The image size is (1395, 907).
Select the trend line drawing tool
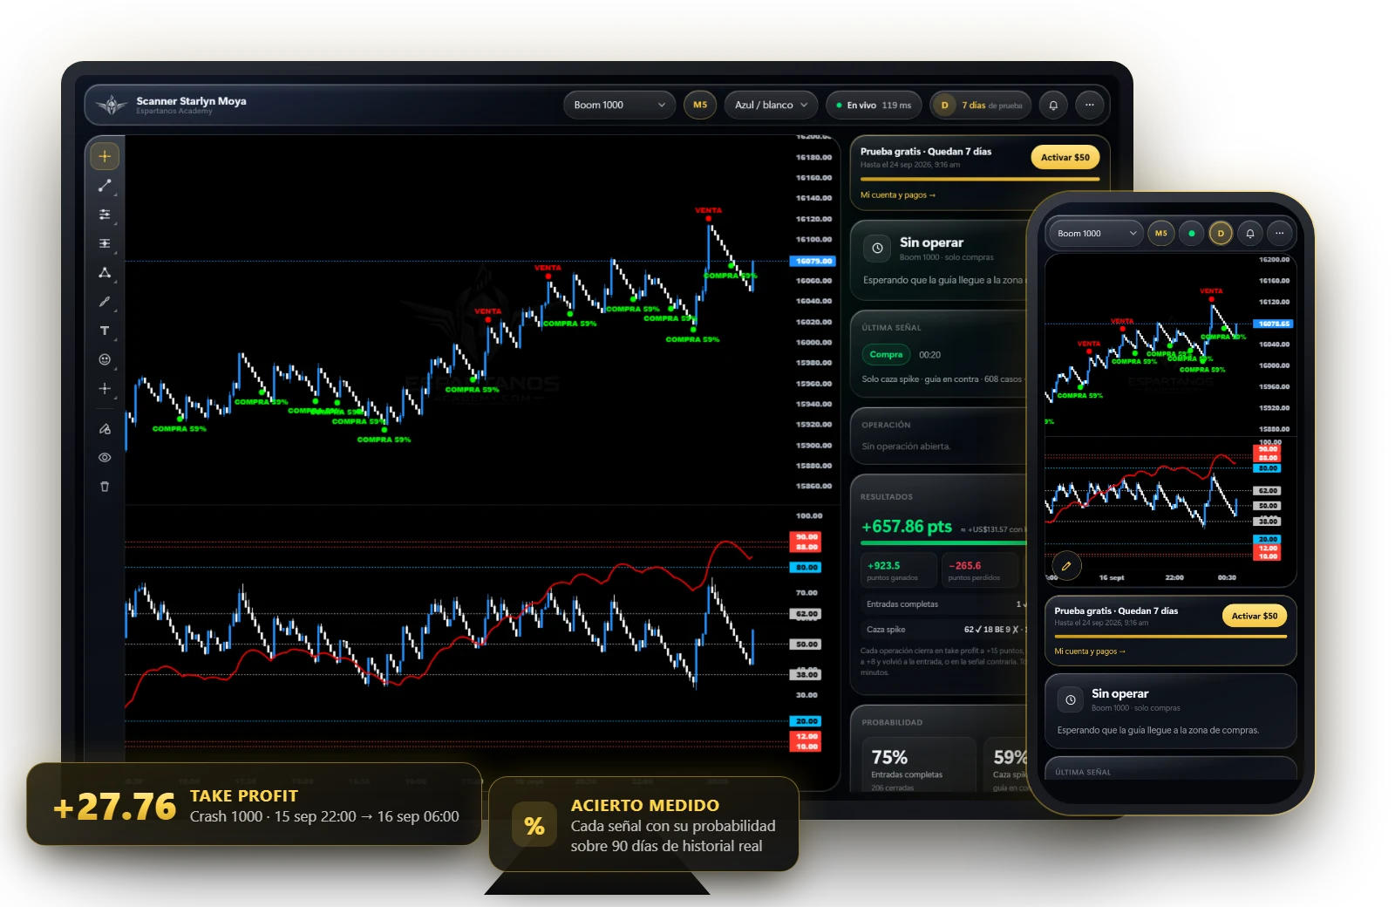pos(105,186)
